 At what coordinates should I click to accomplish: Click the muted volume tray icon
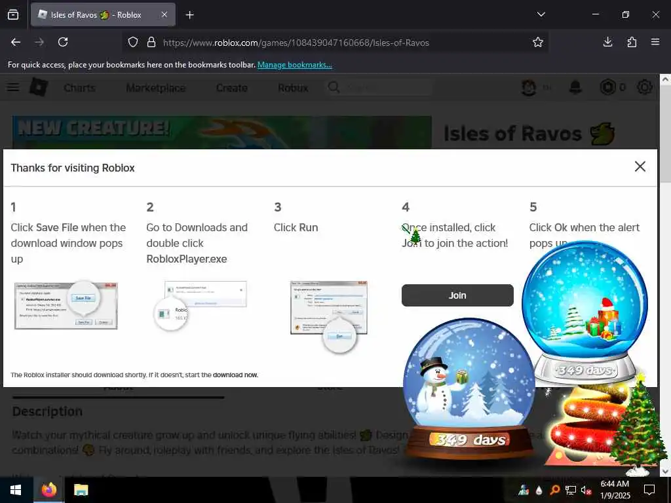[x=586, y=490]
